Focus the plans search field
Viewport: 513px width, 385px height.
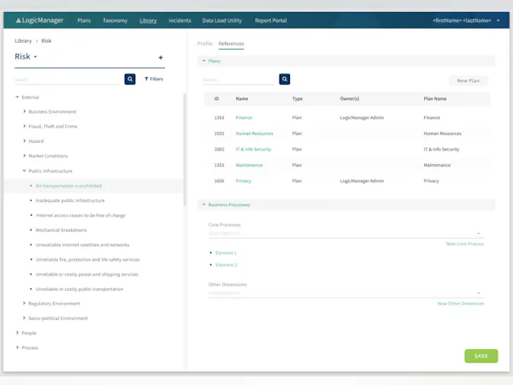(239, 80)
